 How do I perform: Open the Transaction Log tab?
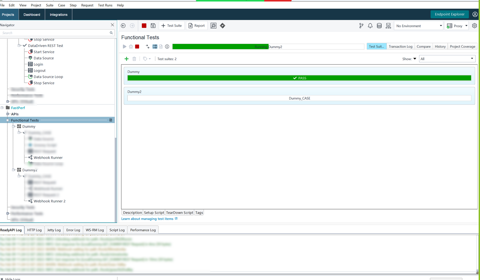(x=400, y=47)
